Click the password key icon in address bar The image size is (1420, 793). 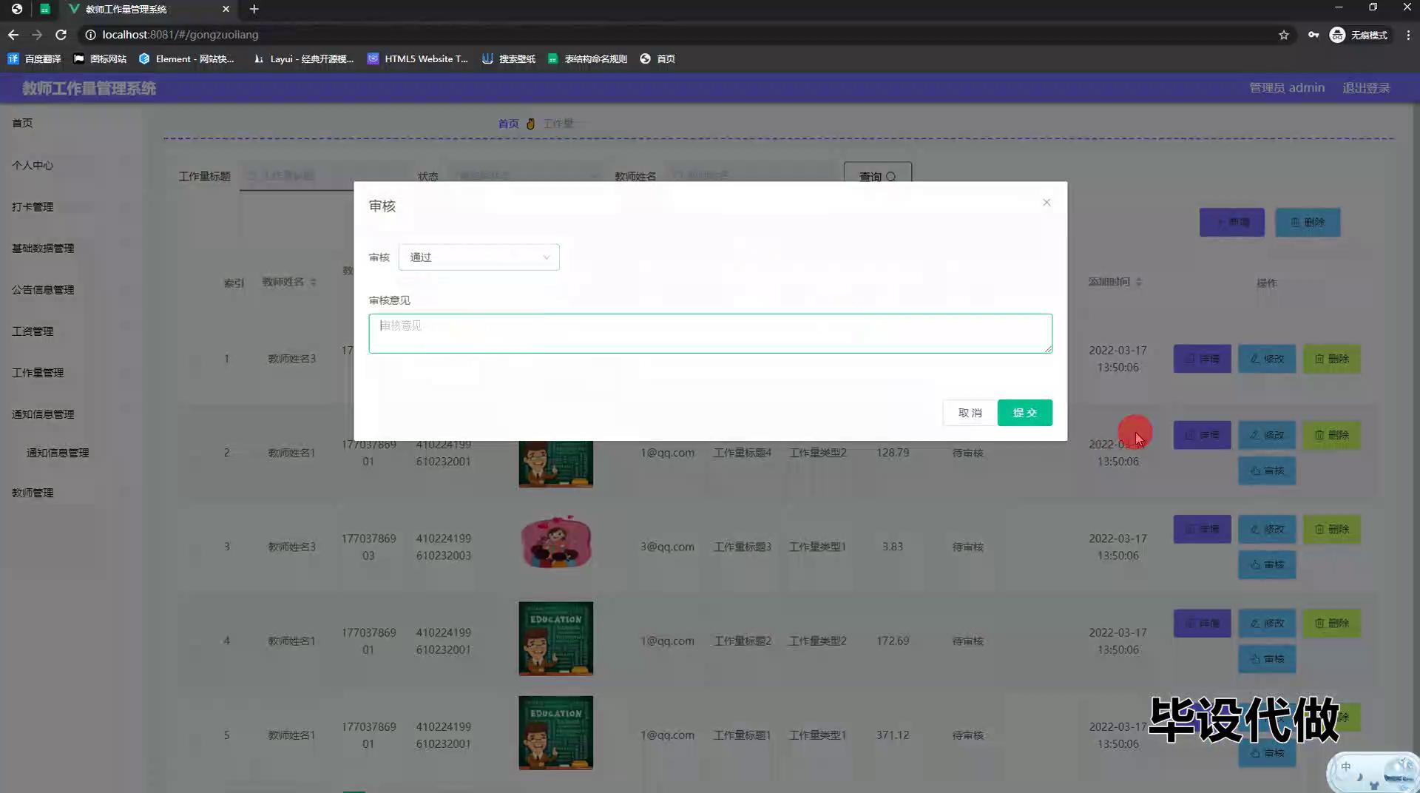1313,35
